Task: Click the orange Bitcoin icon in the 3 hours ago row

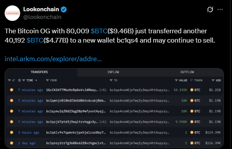Action: click(12, 132)
